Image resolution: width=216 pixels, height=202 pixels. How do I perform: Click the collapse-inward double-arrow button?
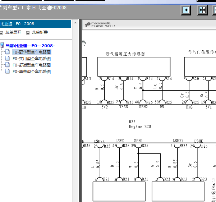[202, 10]
